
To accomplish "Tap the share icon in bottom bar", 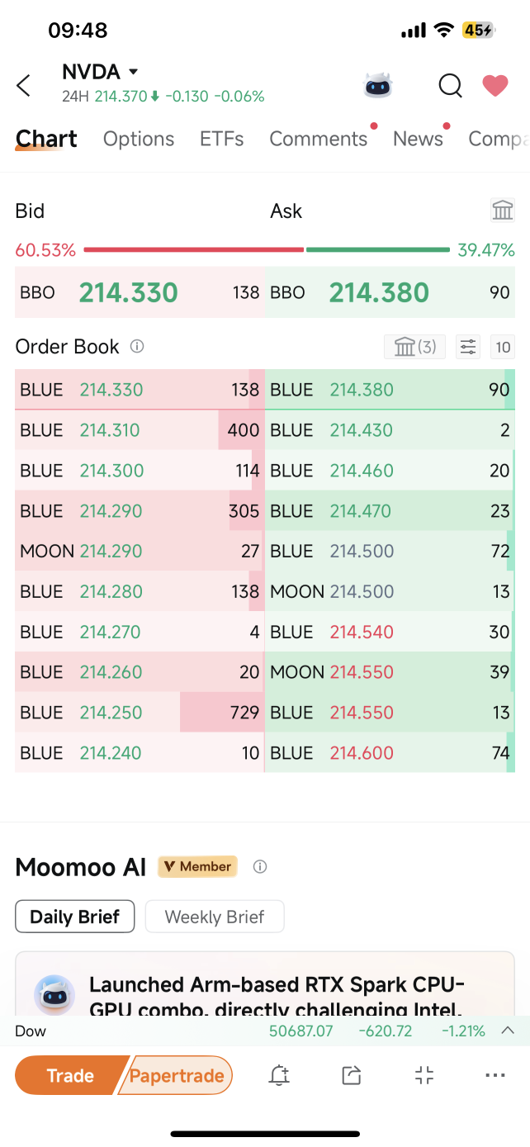I will 352,1075.
